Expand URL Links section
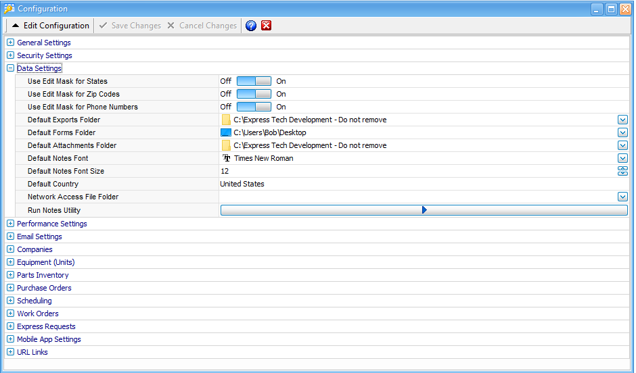Screen dimensions: 636x373 (11, 352)
